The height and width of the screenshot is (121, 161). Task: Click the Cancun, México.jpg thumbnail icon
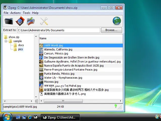41,53
